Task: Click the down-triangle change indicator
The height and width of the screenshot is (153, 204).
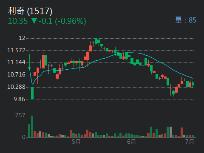Action: 34,21
